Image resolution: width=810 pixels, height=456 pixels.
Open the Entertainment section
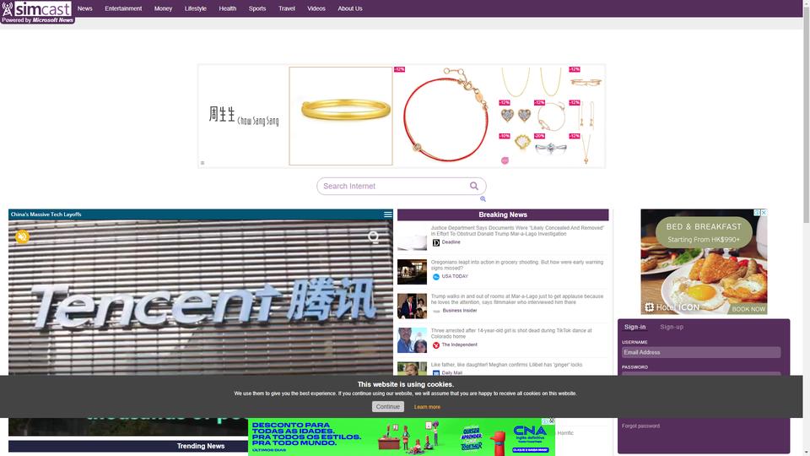(123, 8)
